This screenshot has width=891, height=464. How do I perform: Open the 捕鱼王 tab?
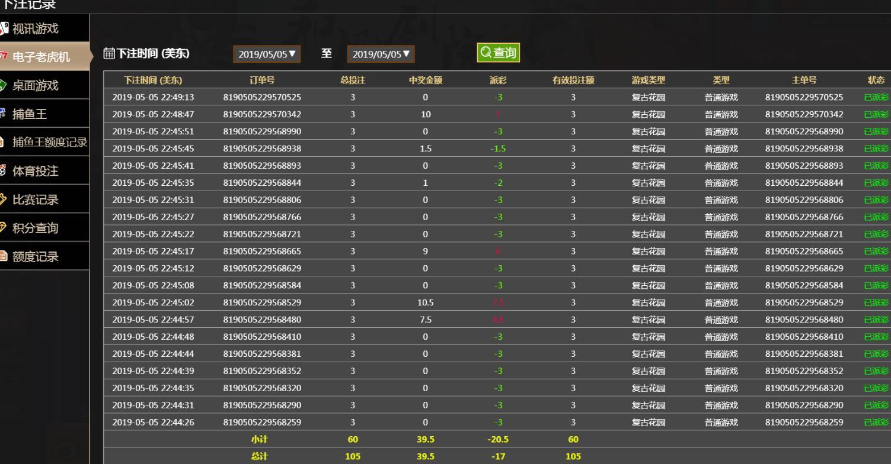[x=44, y=114]
